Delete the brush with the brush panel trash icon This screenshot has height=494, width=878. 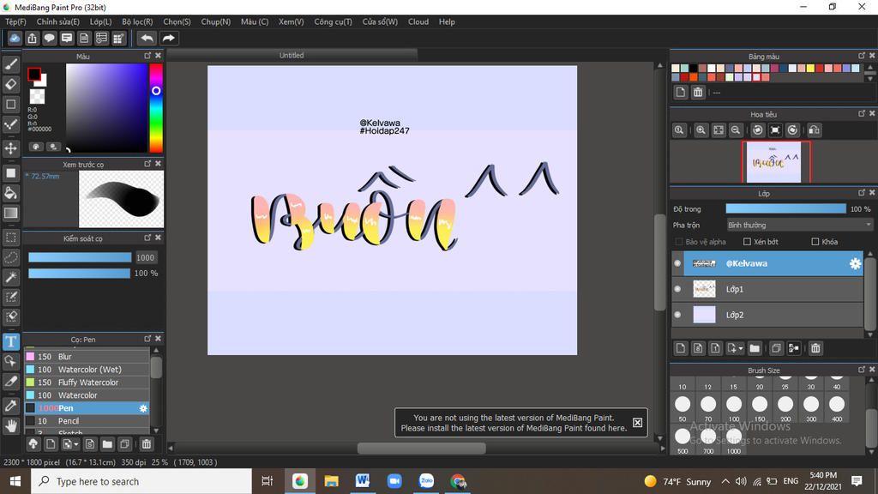(x=146, y=444)
